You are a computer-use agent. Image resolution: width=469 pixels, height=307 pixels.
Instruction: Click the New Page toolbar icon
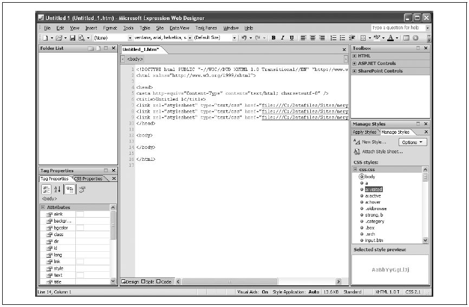tap(45, 38)
